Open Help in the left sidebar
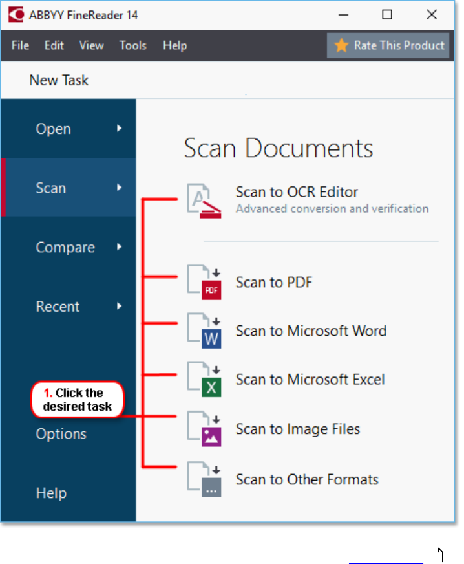Viewport: 464px width, 564px height. 52,493
